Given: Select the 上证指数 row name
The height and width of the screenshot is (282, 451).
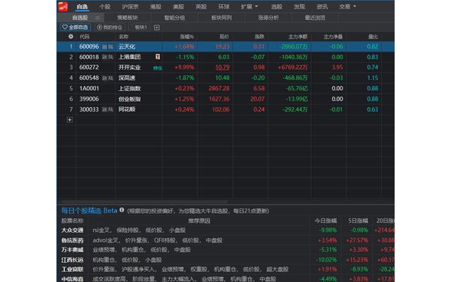Looking at the screenshot, I should click(x=130, y=89).
